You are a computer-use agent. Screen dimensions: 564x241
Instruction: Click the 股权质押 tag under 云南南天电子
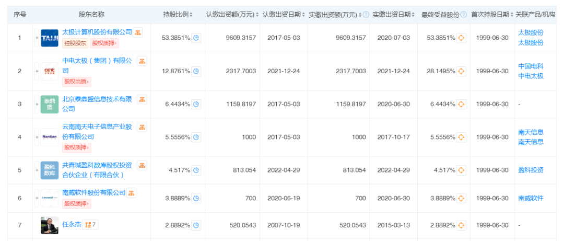pyautogui.click(x=77, y=148)
